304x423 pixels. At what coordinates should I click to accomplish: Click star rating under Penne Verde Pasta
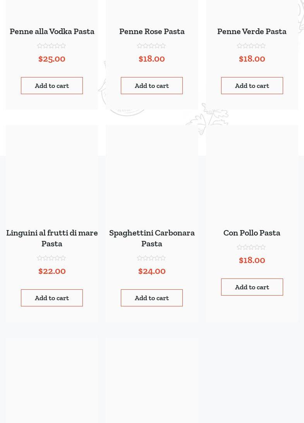click(251, 46)
